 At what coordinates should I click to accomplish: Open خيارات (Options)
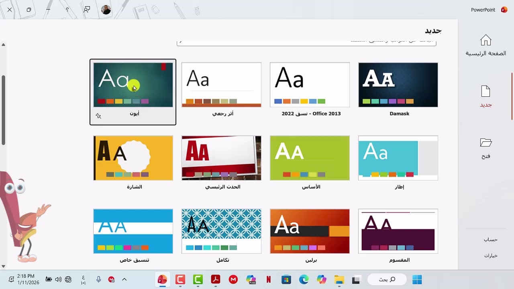490,256
